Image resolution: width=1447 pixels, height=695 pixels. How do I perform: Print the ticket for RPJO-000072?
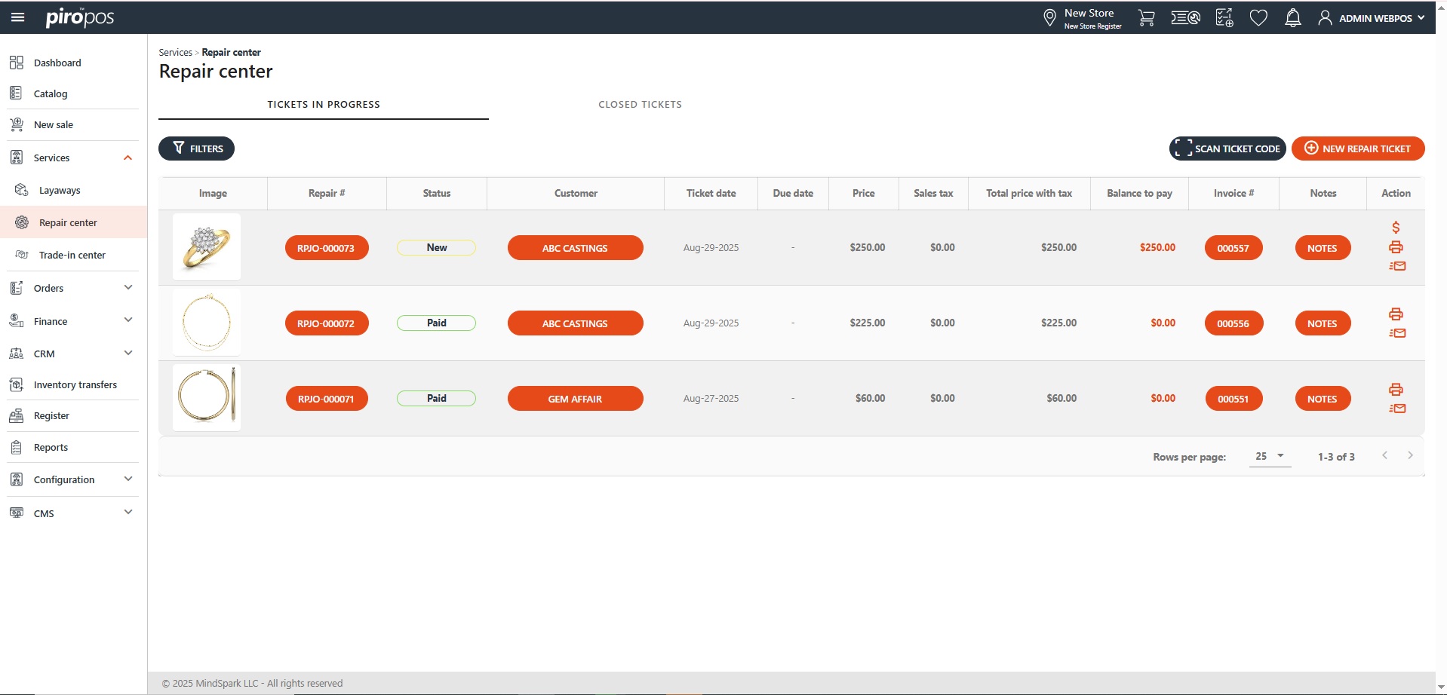pos(1396,314)
